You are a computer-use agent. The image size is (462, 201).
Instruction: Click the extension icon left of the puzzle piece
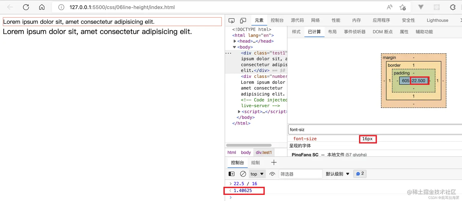tap(437, 7)
